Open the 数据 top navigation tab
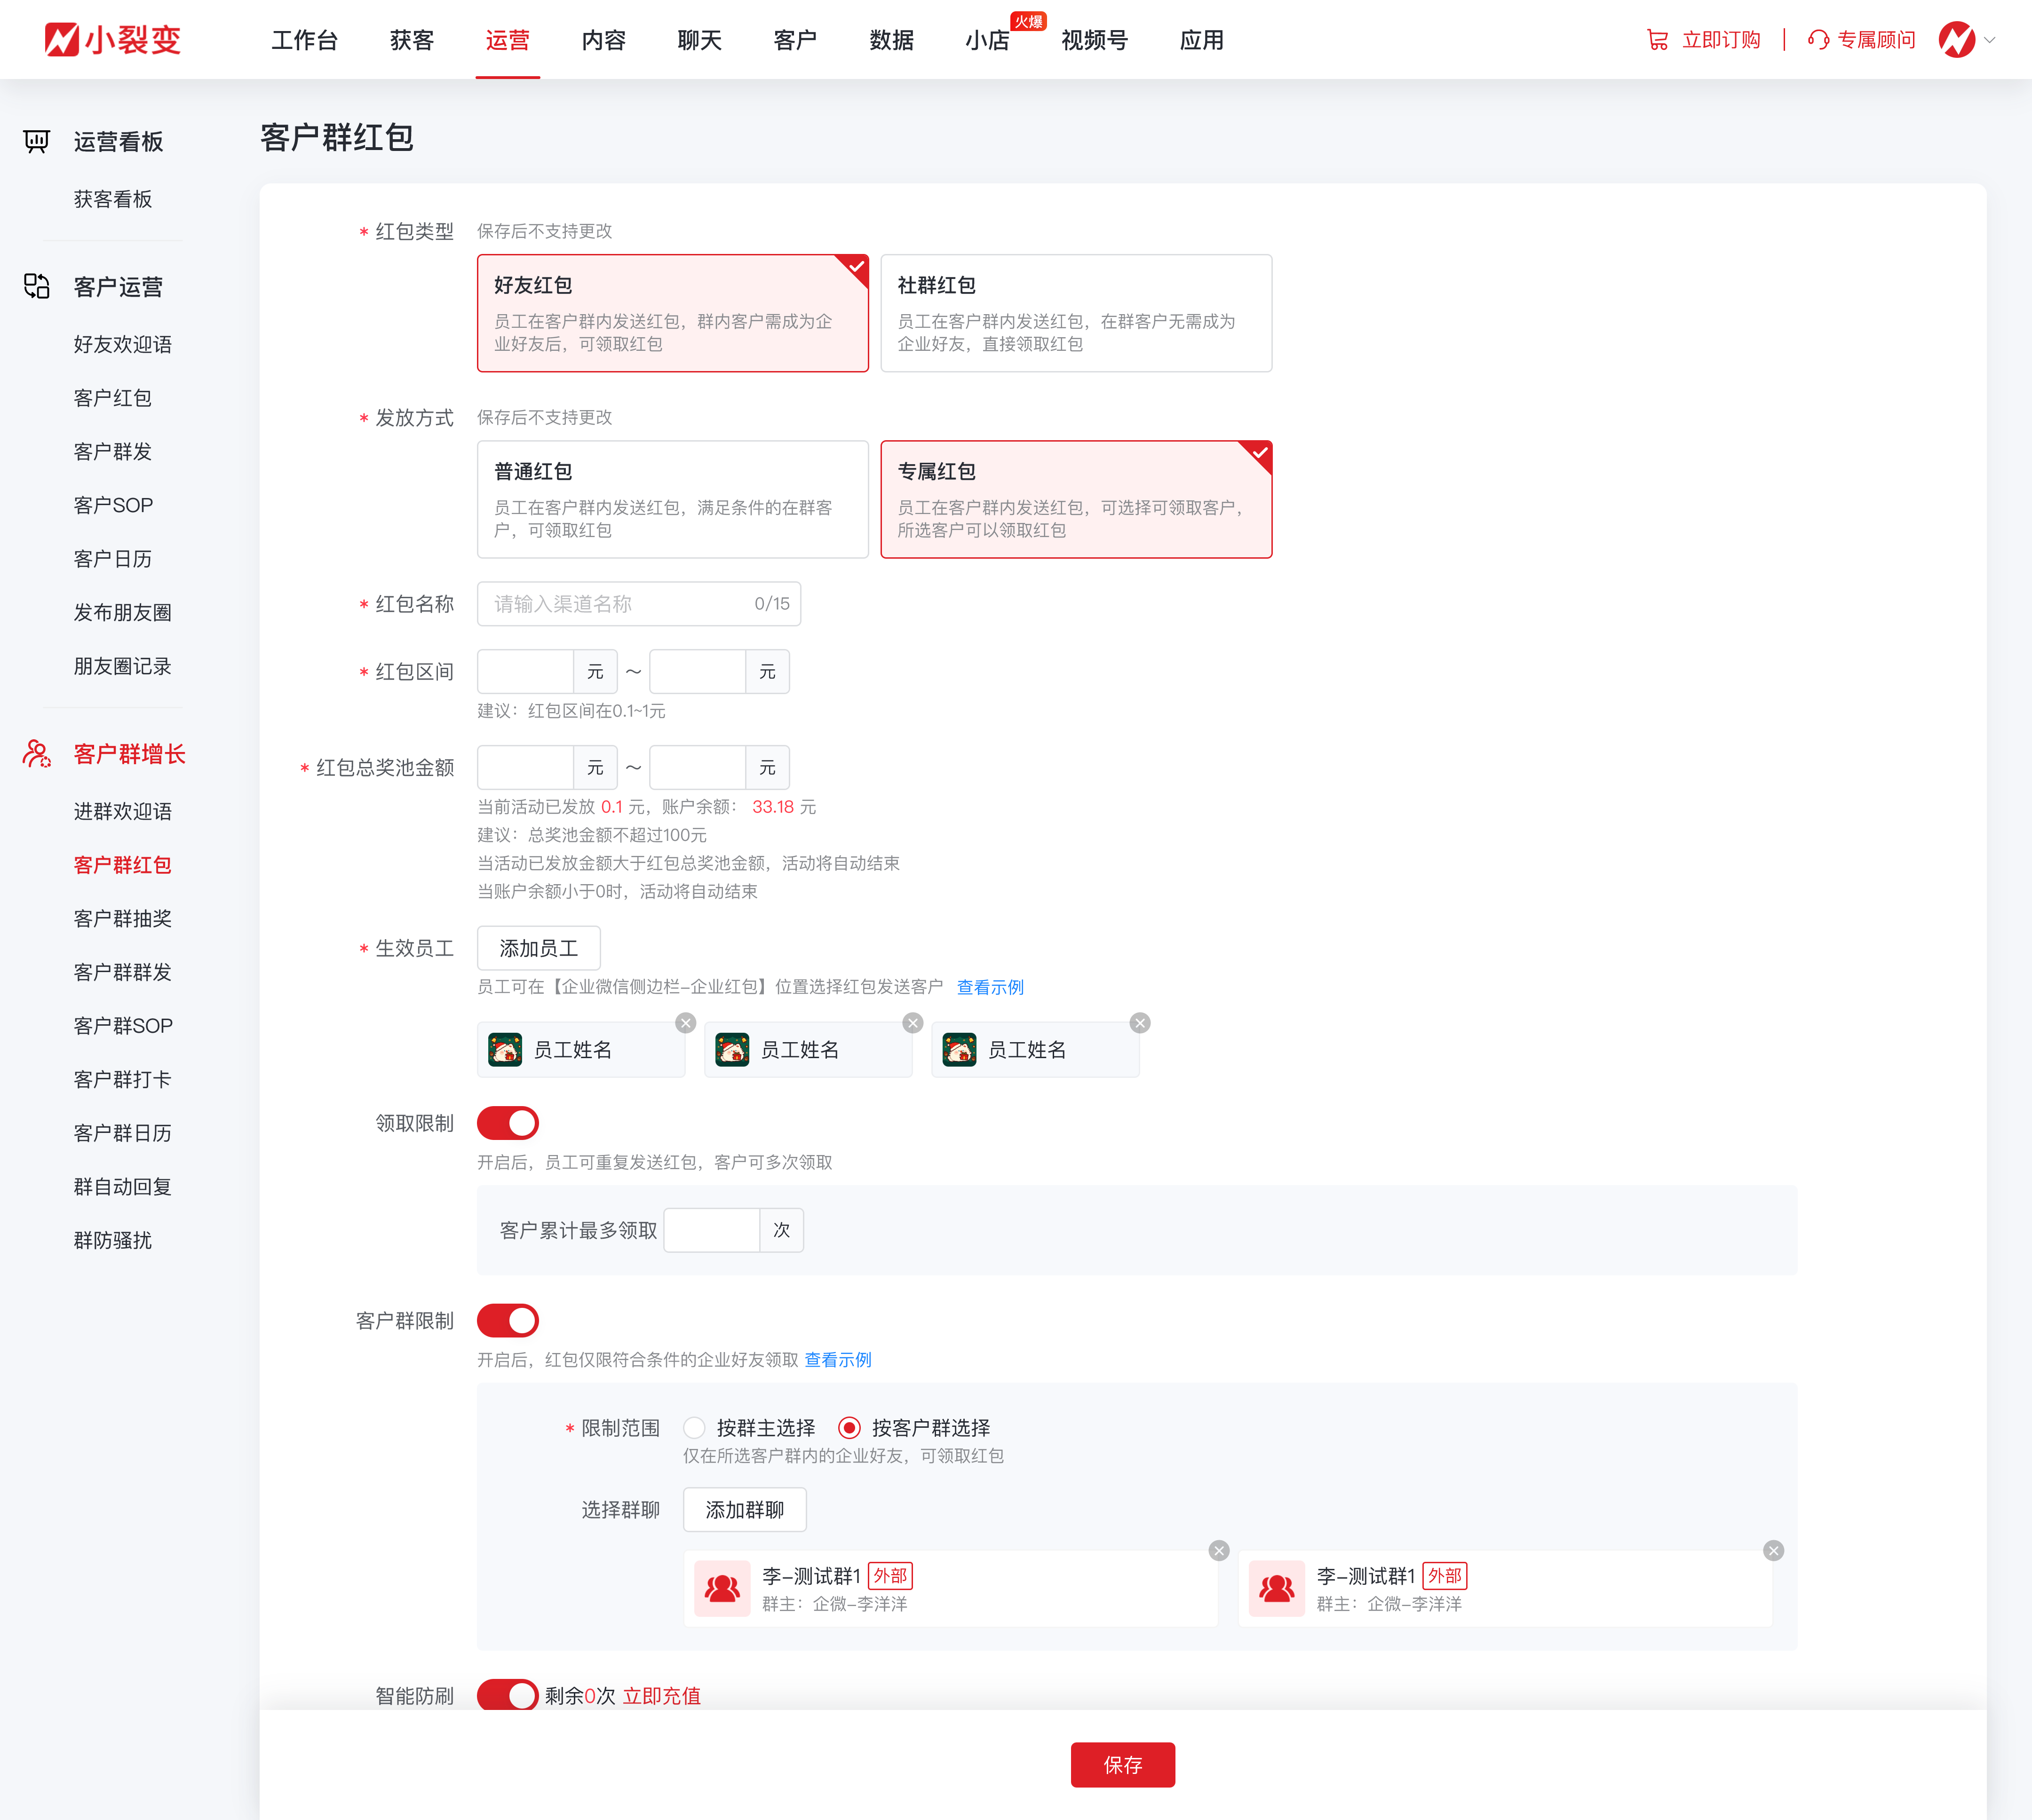 [x=891, y=40]
